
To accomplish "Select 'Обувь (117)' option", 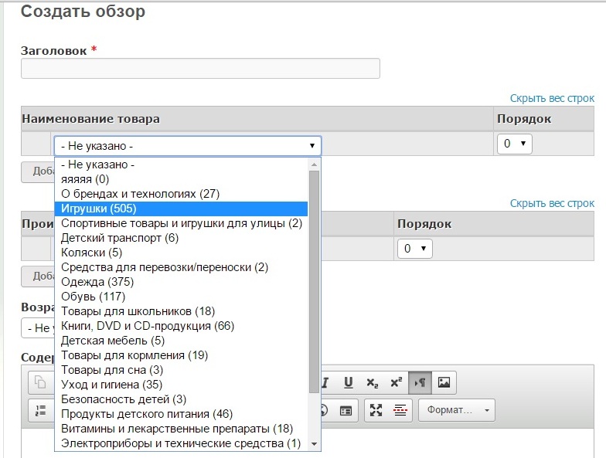I will coord(182,297).
